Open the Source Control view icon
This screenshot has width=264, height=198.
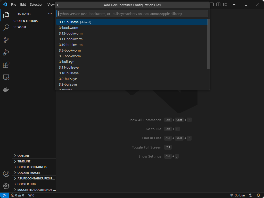point(6,40)
